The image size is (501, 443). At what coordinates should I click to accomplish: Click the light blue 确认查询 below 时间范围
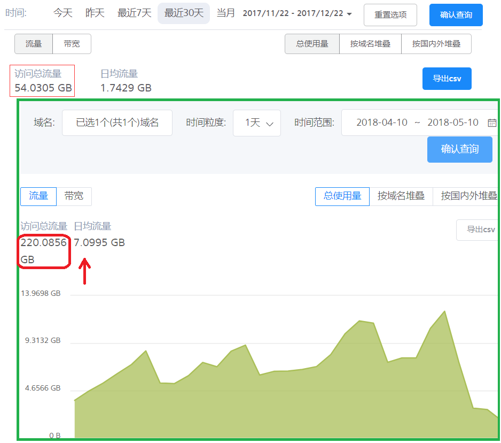pos(459,149)
